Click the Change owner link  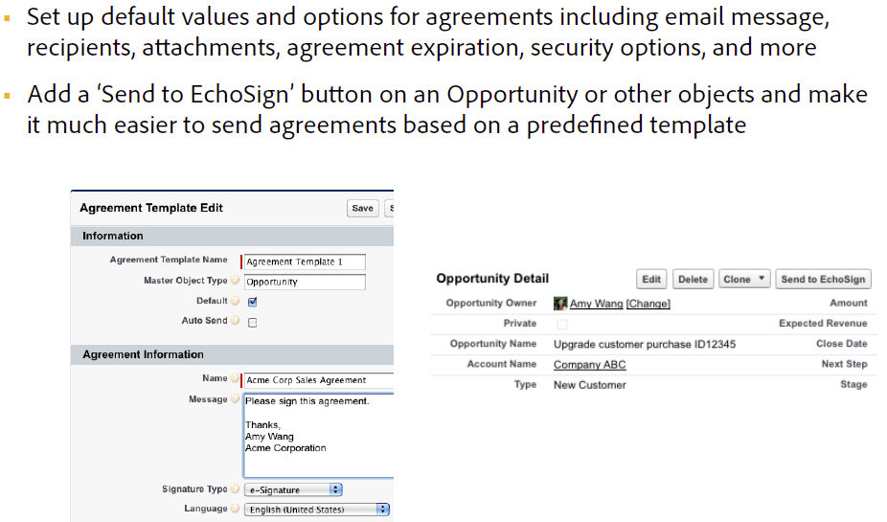pos(648,304)
